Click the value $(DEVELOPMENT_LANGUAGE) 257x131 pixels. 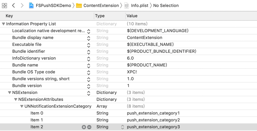coord(158,31)
